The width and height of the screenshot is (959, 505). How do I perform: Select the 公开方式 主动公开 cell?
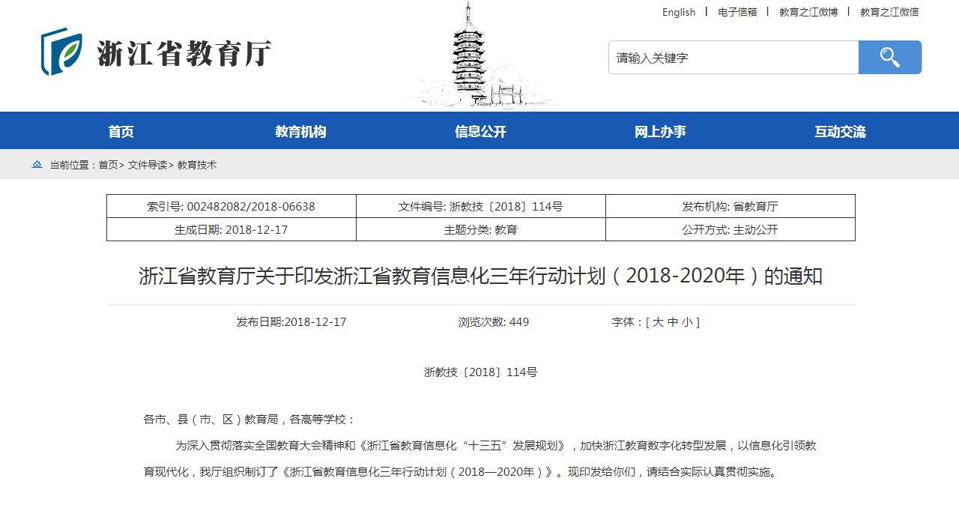pyautogui.click(x=730, y=230)
